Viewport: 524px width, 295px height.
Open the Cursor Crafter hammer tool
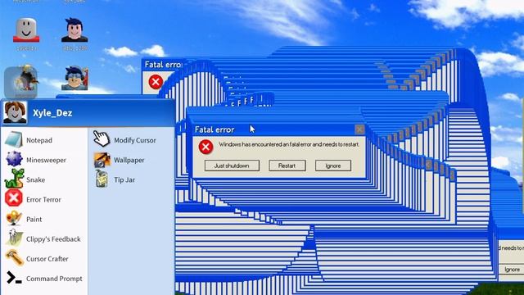click(x=37, y=259)
